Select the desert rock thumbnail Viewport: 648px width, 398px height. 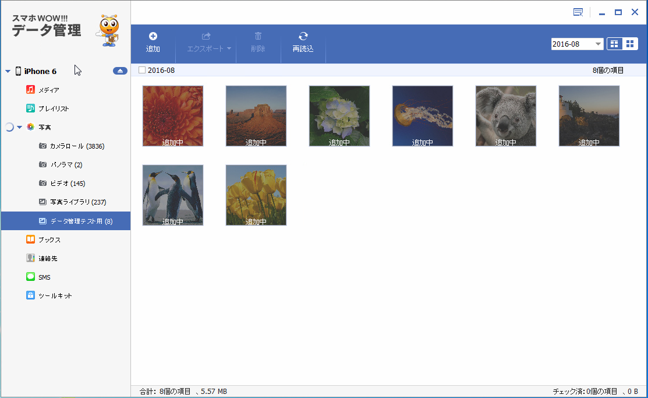[256, 116]
